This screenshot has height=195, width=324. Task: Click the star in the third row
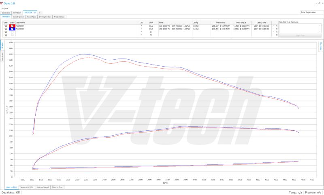(6, 32)
